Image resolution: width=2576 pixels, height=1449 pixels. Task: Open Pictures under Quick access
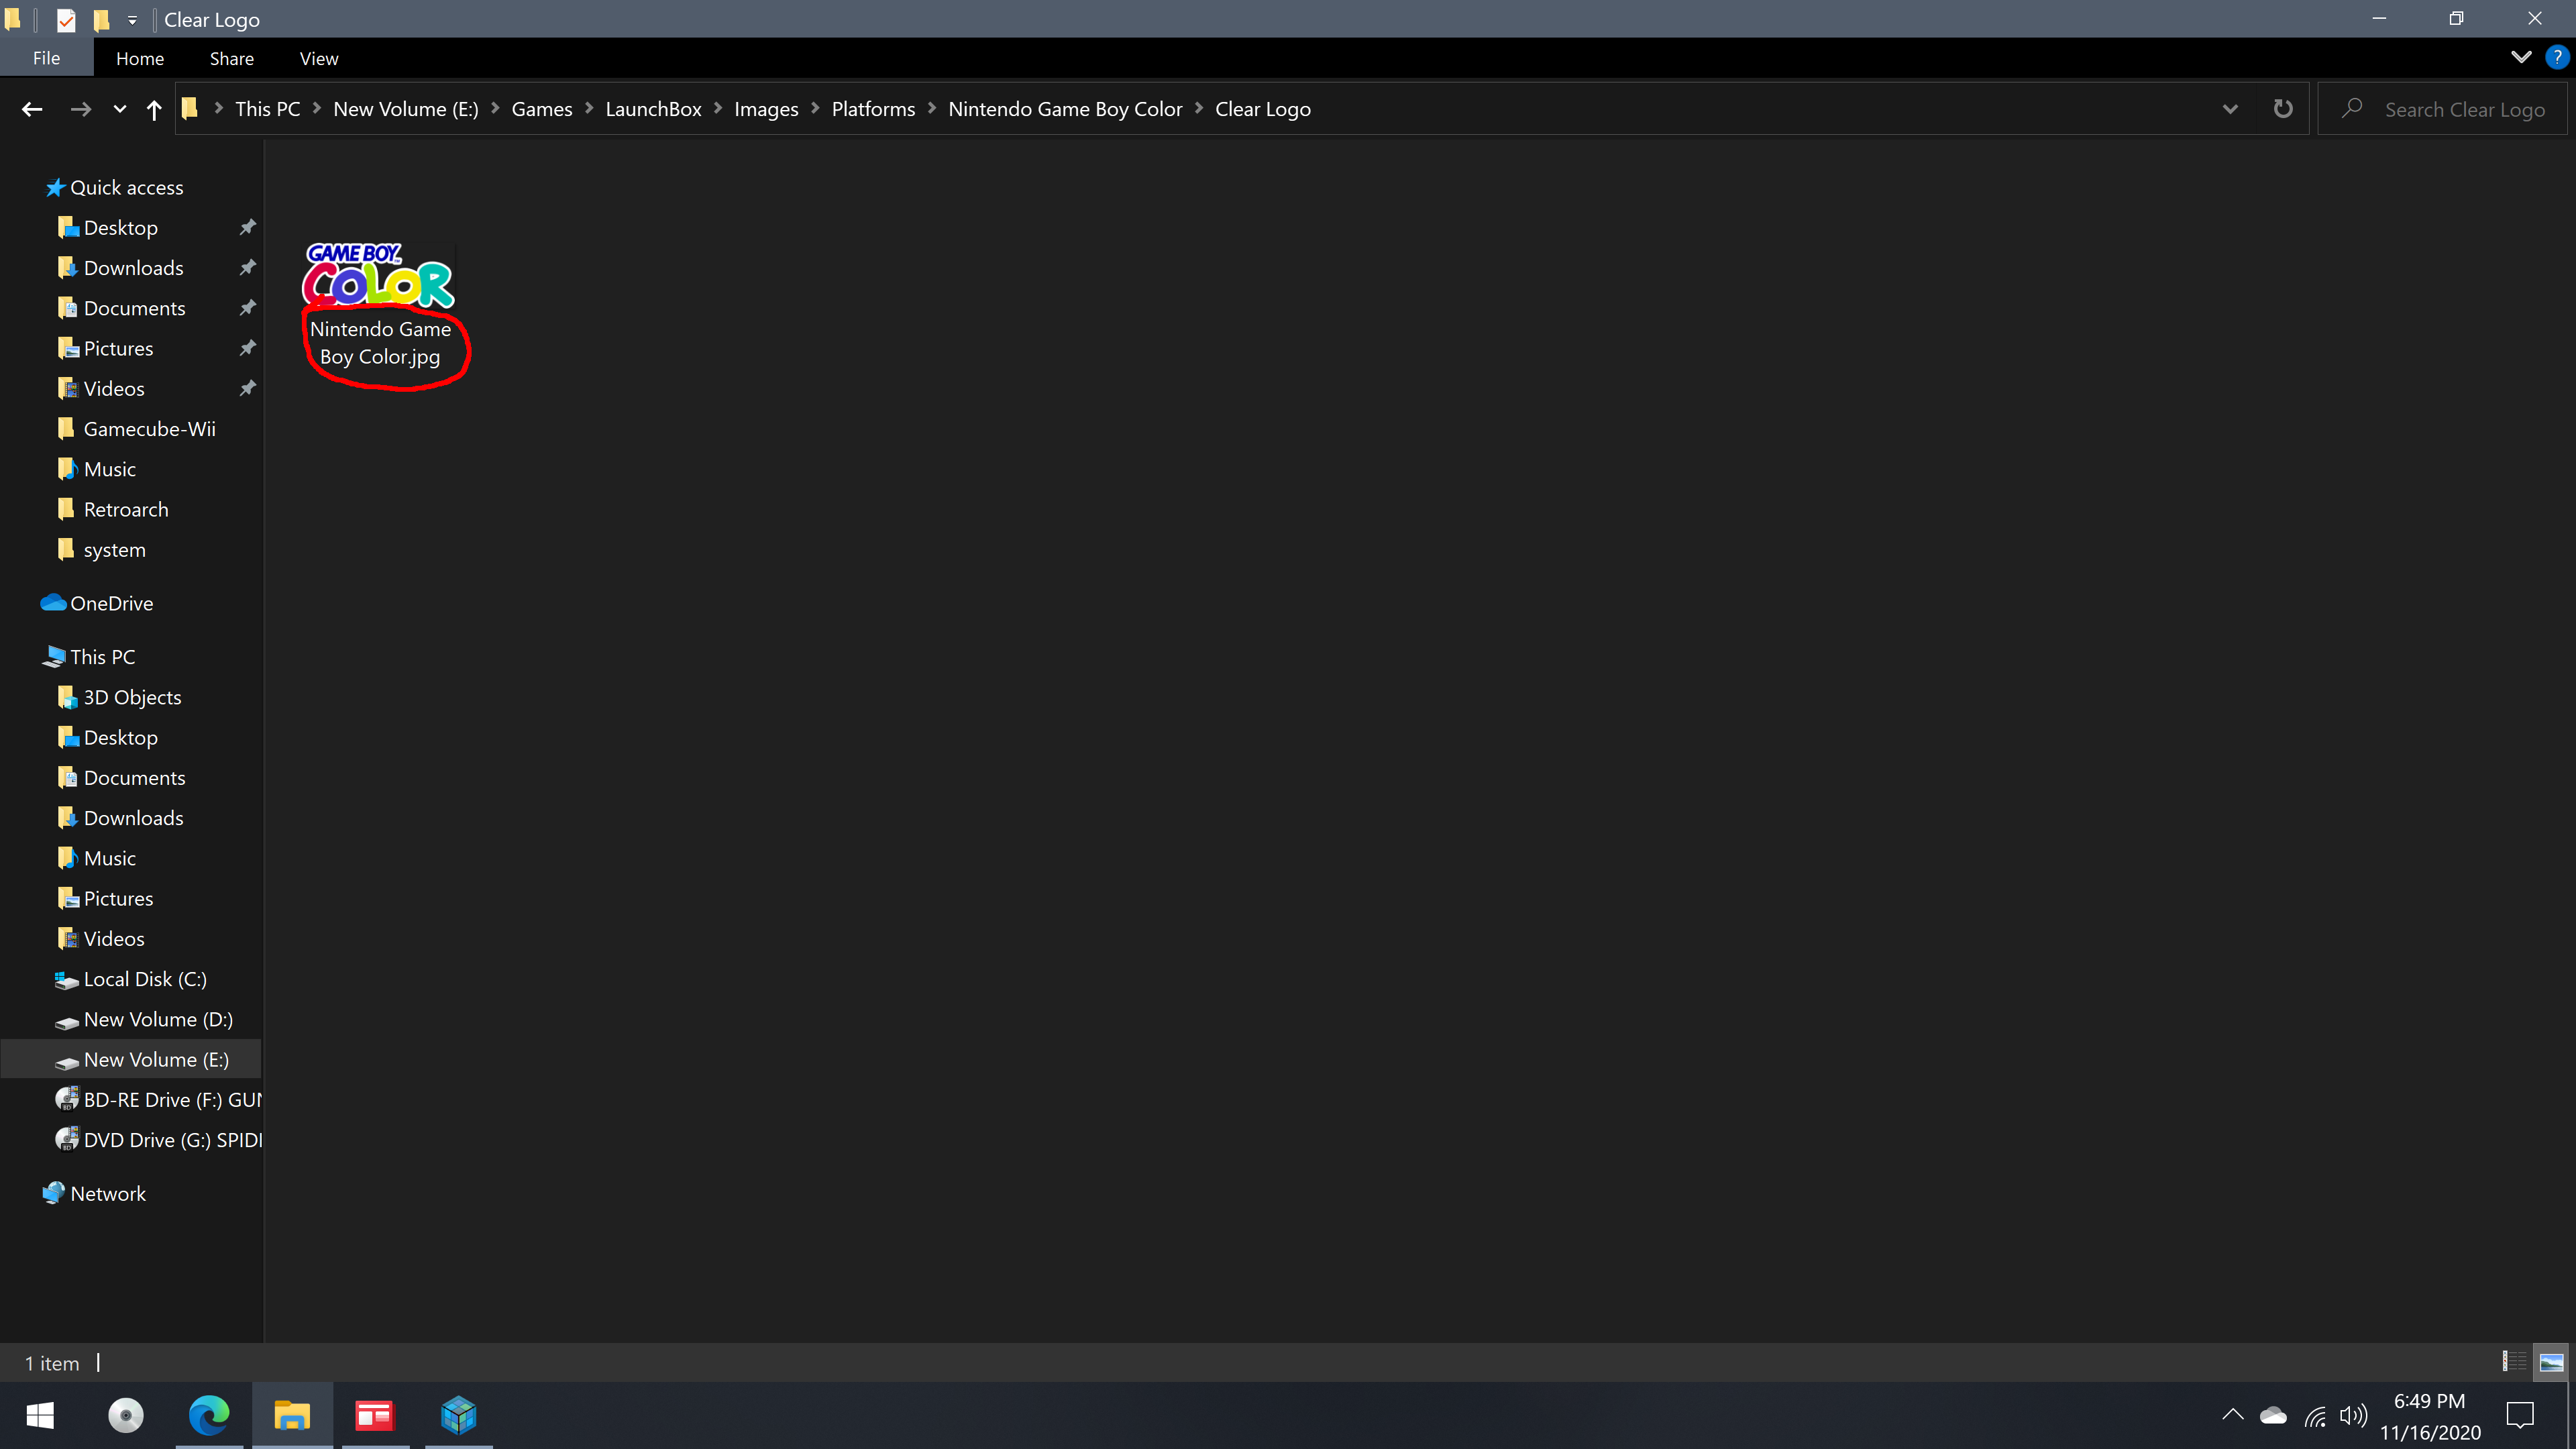click(x=118, y=348)
